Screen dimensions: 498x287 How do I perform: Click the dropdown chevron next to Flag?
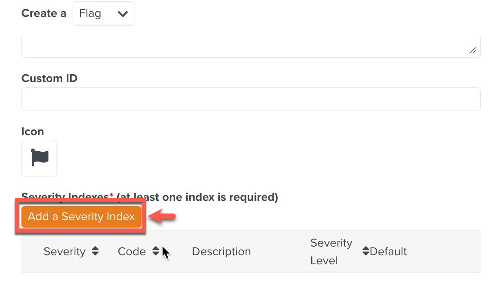[122, 13]
